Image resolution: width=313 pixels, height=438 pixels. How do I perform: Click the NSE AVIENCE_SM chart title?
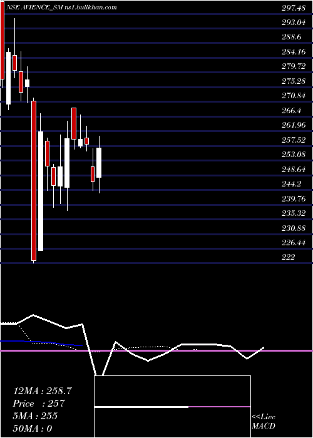click(60, 8)
